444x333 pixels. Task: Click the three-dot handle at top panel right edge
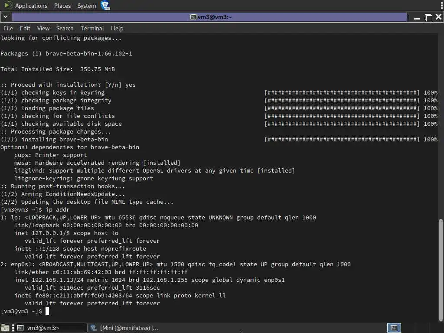click(x=441, y=5)
